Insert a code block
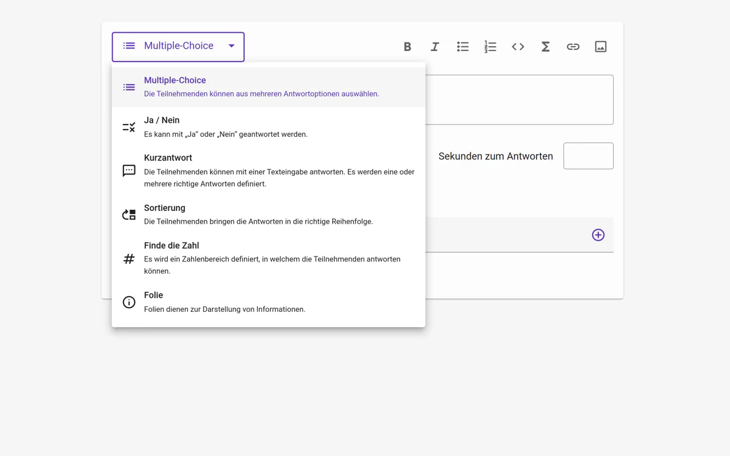This screenshot has height=456, width=730. (x=518, y=47)
